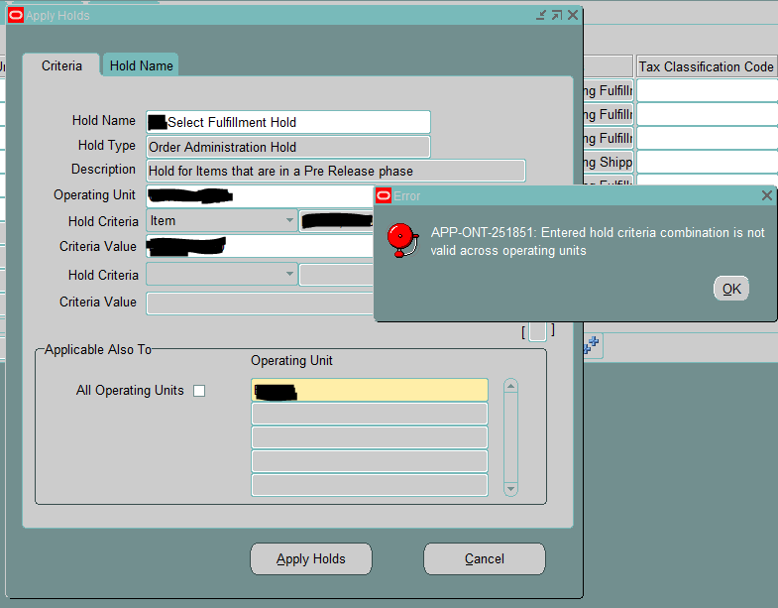Close the Apply Holds window

[x=573, y=16]
